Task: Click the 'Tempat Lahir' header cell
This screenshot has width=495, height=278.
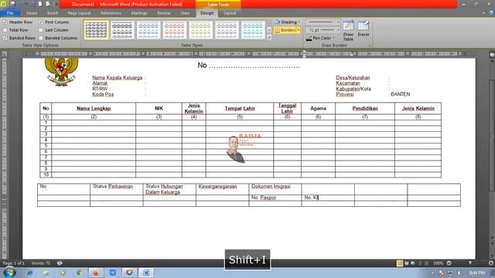Action: (240, 108)
